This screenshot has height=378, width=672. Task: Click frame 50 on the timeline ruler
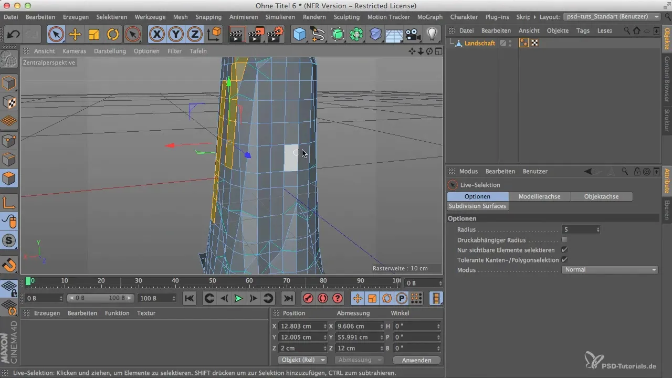tap(213, 282)
